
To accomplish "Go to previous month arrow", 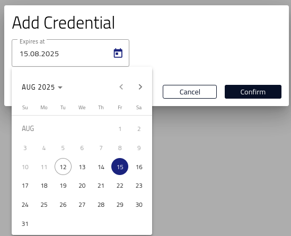I will coord(121,87).
